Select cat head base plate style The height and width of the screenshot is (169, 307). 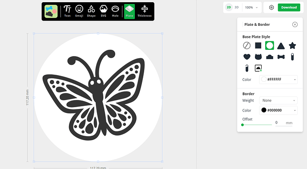pyautogui.click(x=258, y=57)
